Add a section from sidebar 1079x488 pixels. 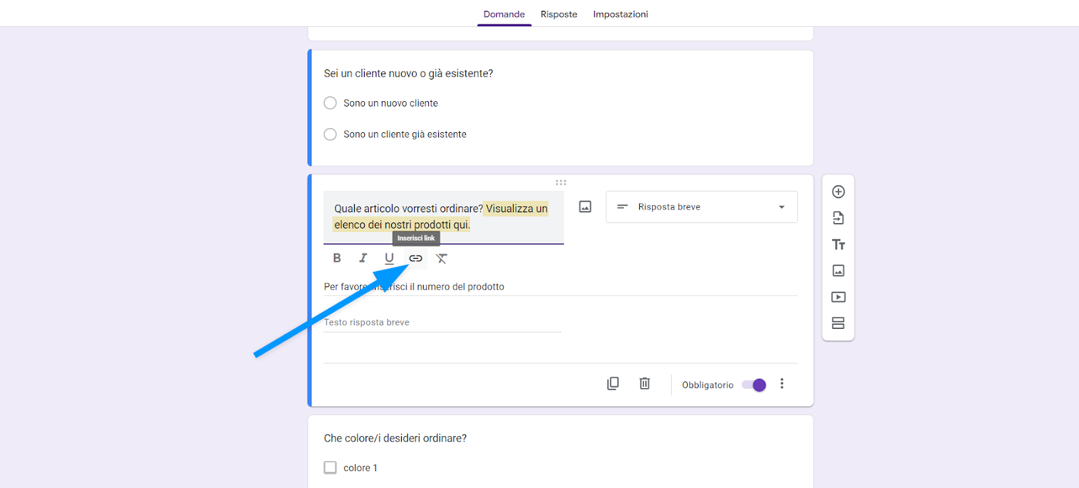pos(838,324)
